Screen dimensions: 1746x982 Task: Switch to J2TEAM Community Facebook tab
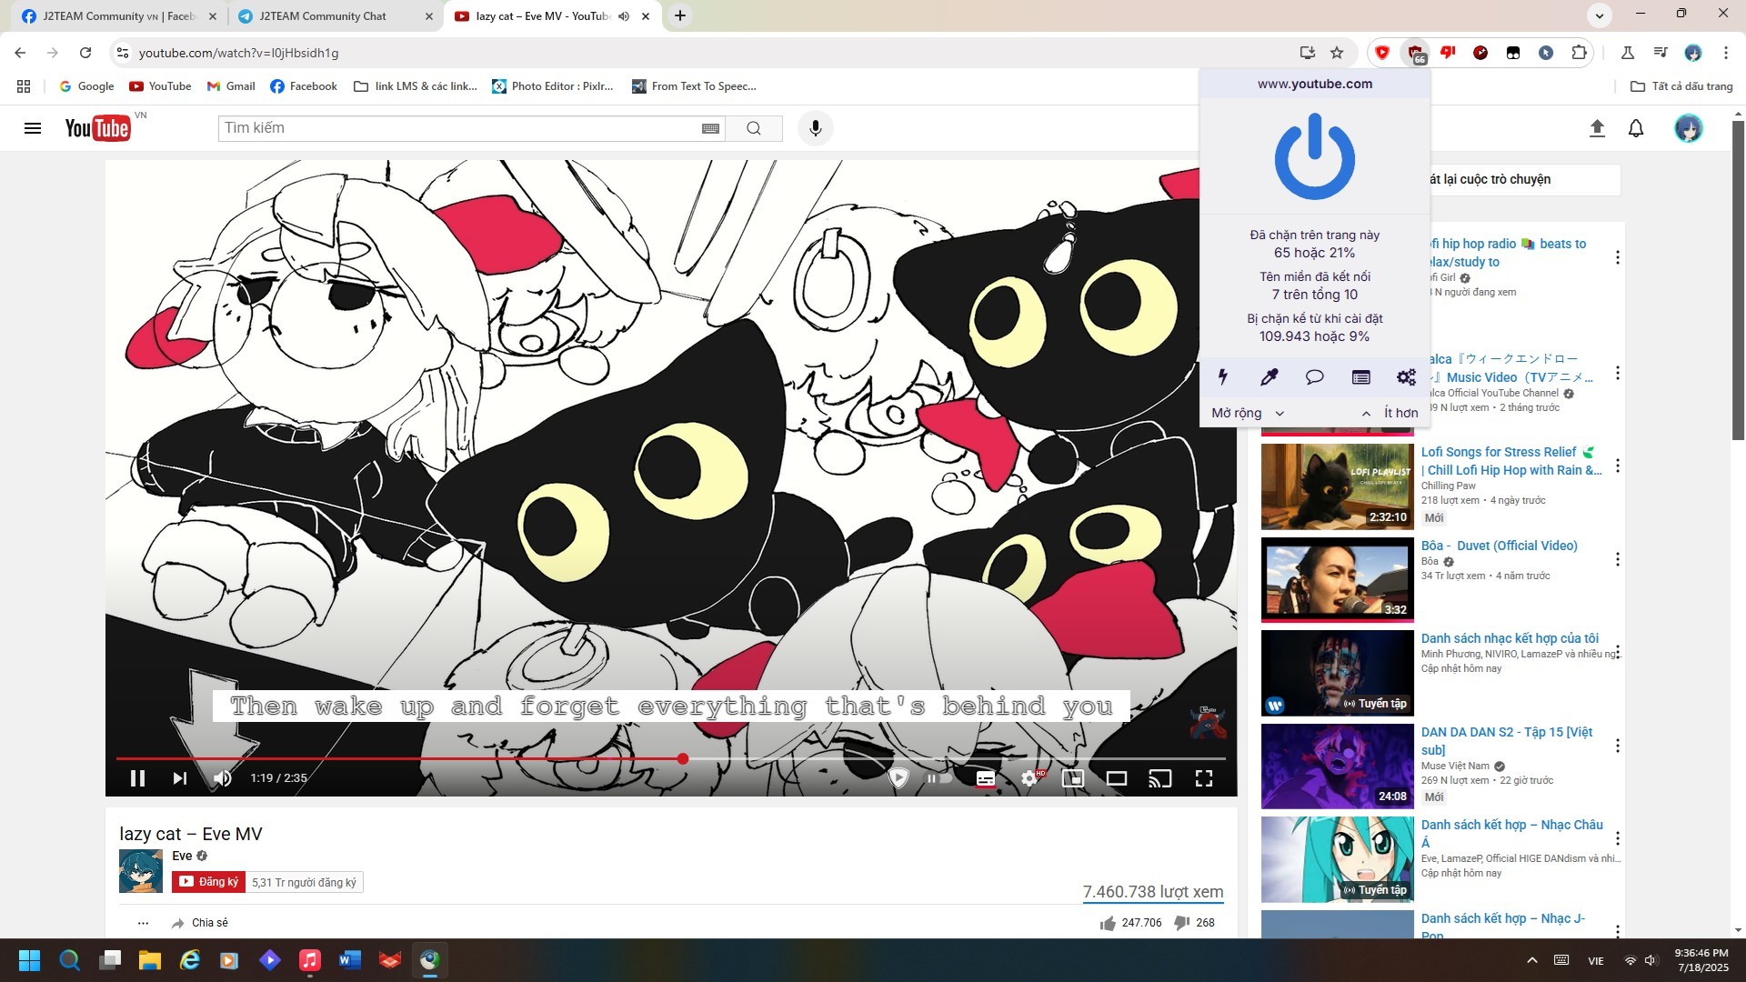119,16
